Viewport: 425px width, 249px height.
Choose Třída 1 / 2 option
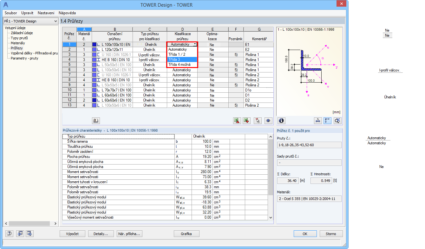[182, 54]
